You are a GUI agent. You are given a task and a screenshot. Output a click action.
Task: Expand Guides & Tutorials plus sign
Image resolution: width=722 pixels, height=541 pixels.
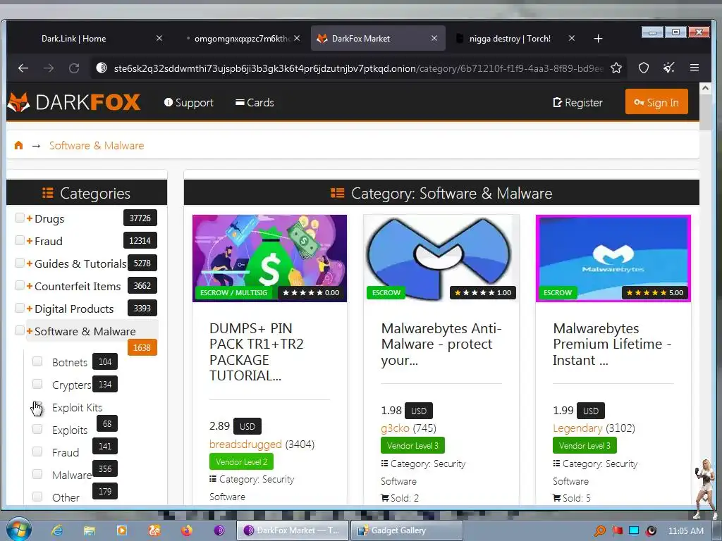30,263
